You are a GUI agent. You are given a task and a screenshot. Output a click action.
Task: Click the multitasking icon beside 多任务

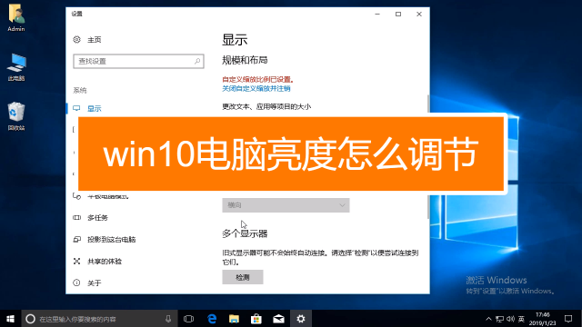76,218
